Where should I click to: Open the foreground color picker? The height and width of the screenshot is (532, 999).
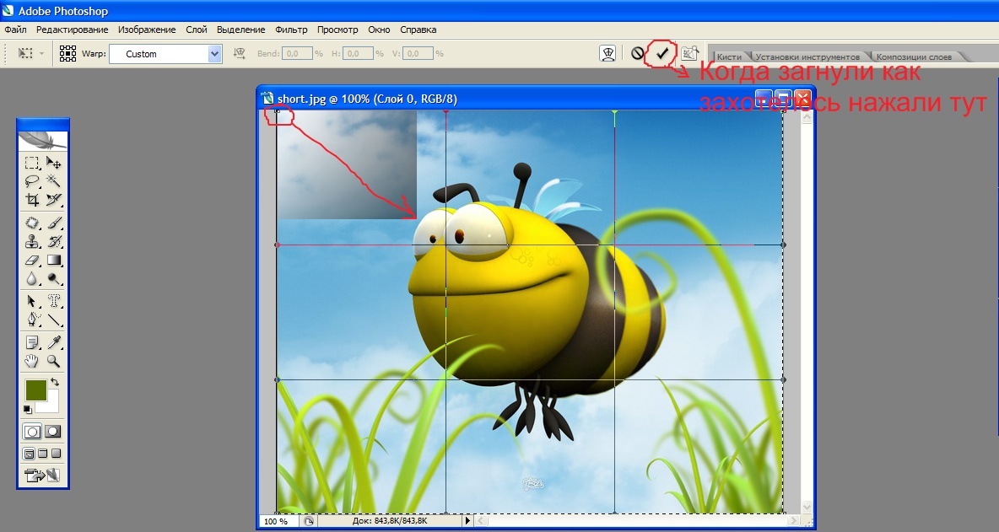click(x=35, y=390)
